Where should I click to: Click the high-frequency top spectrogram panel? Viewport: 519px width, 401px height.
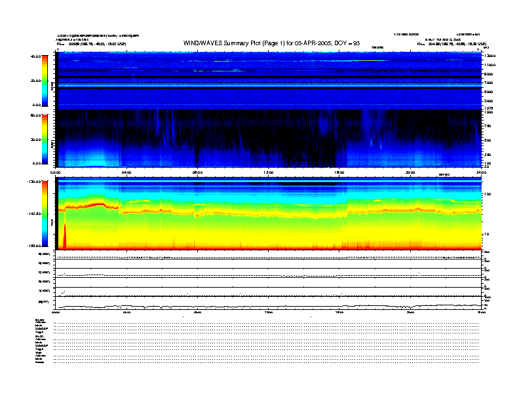(x=269, y=81)
